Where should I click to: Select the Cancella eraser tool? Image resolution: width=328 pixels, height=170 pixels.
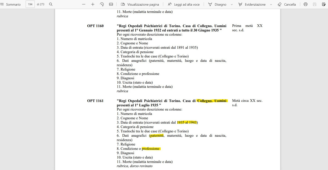[287, 4]
